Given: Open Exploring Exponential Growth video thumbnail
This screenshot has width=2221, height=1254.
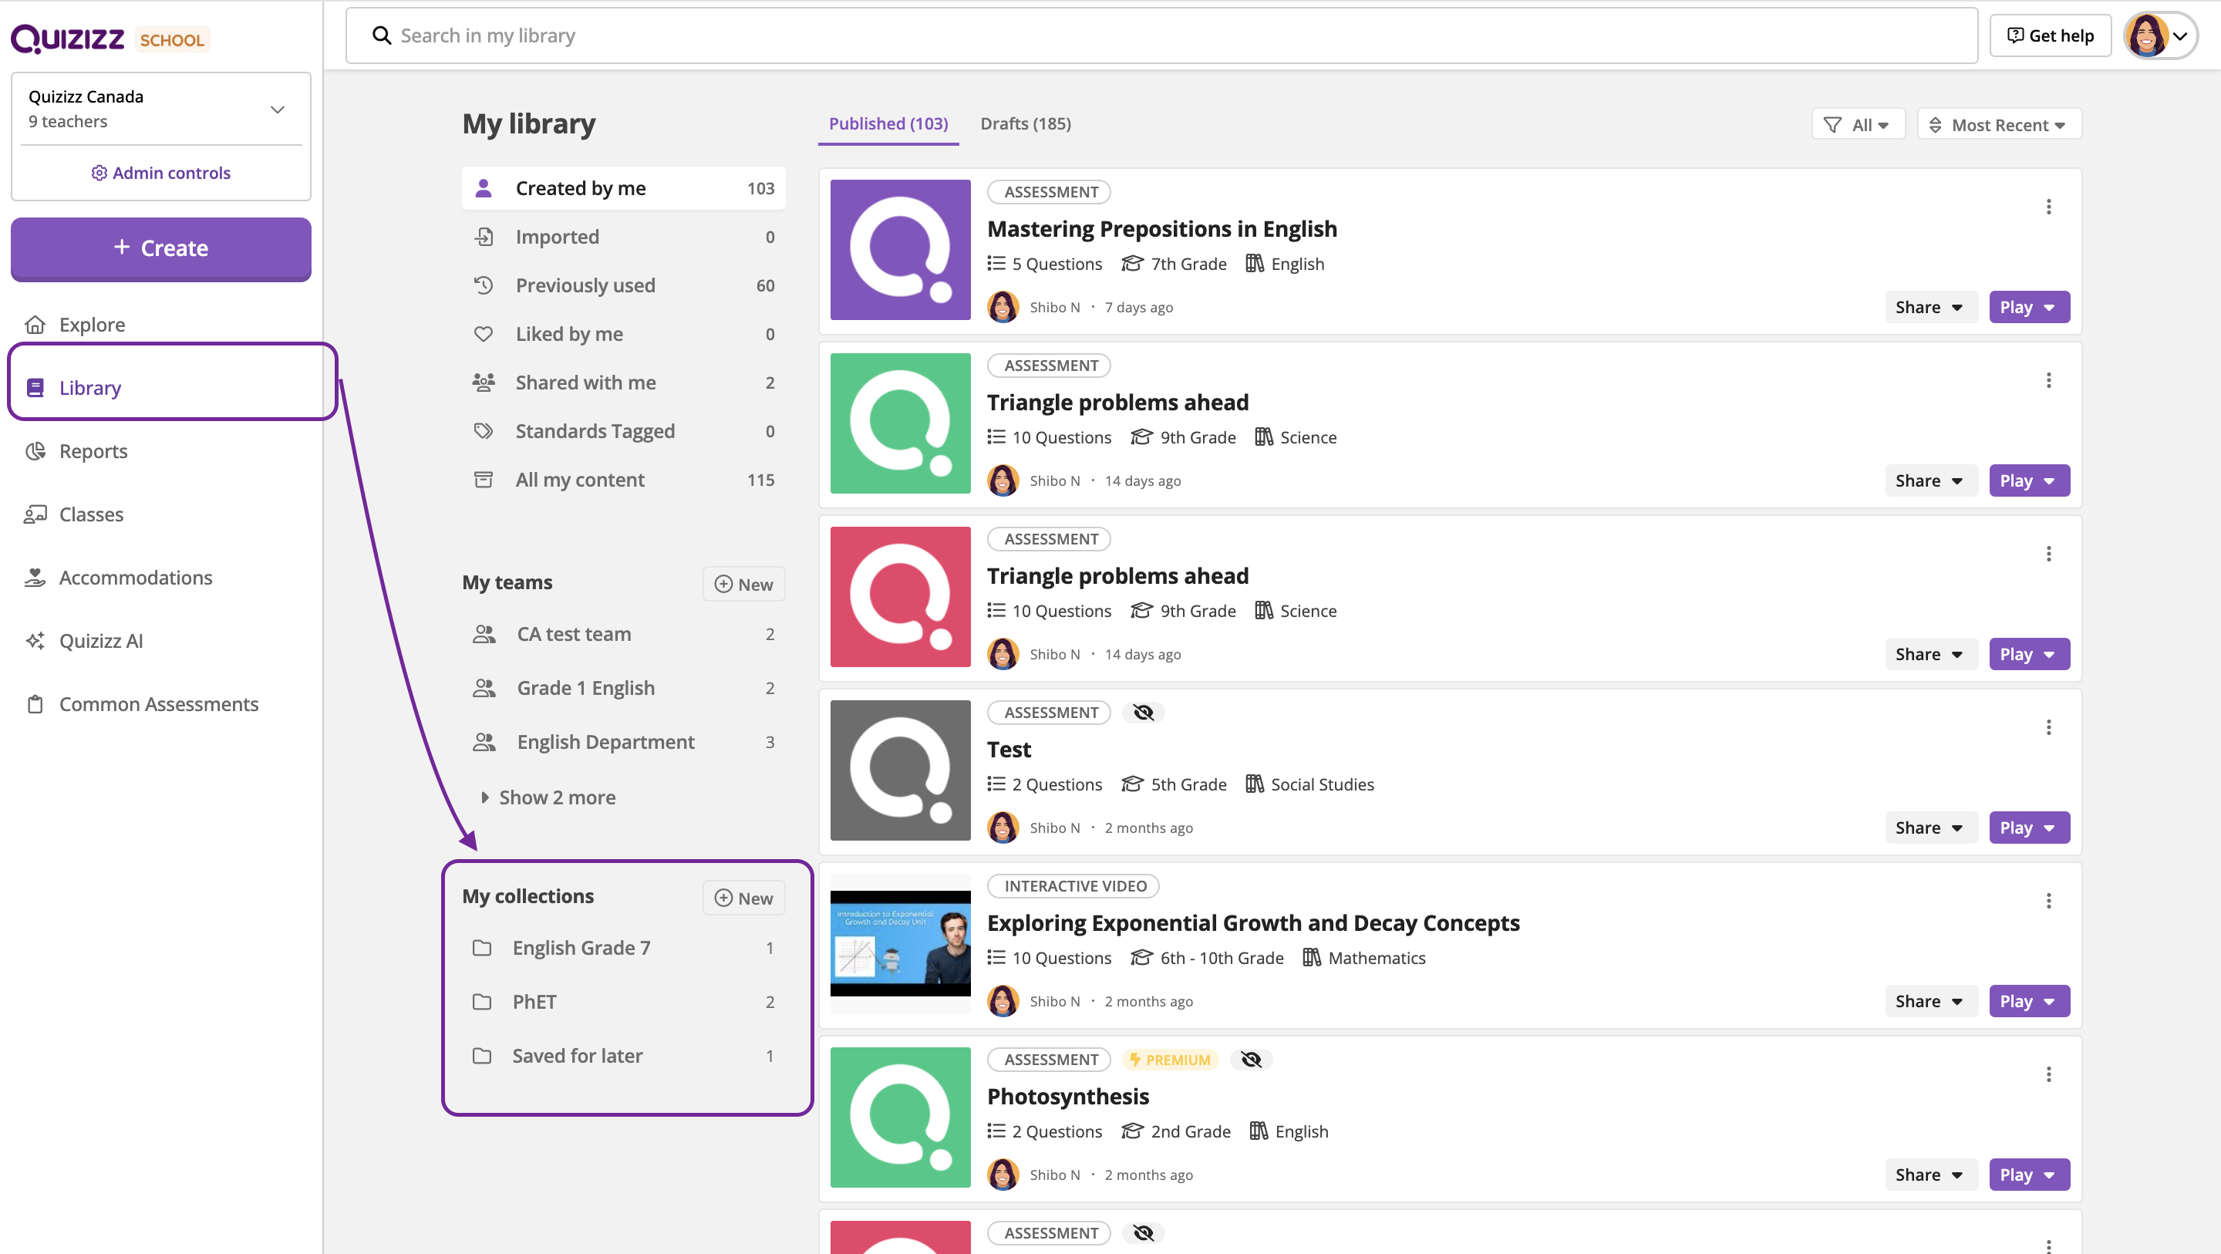Looking at the screenshot, I should point(900,943).
